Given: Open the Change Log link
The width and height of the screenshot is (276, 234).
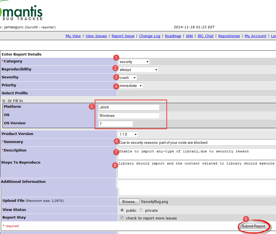Looking at the screenshot, I should (x=150, y=36).
